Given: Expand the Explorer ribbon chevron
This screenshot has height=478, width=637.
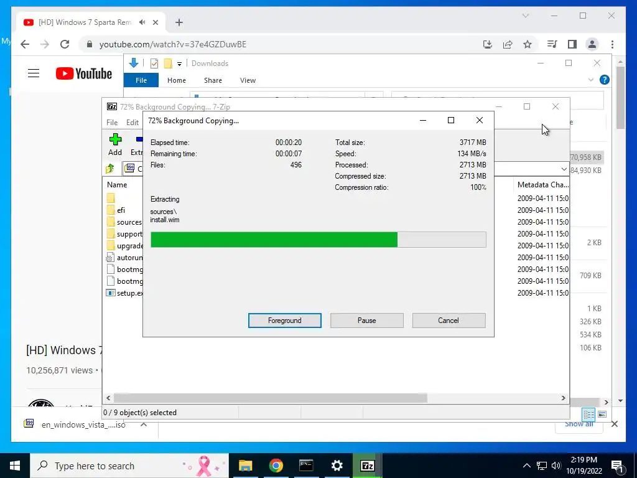Looking at the screenshot, I should 591,80.
